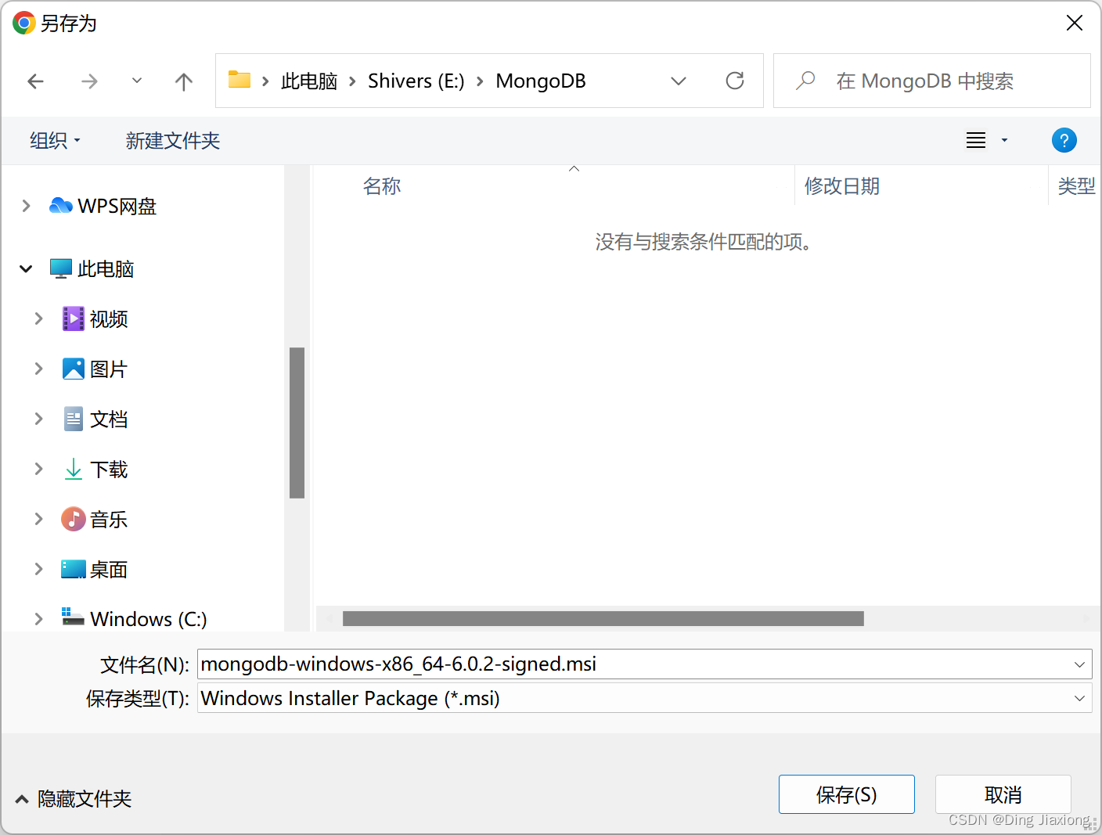Change view layout icon
Image resolution: width=1102 pixels, height=835 pixels.
point(976,141)
